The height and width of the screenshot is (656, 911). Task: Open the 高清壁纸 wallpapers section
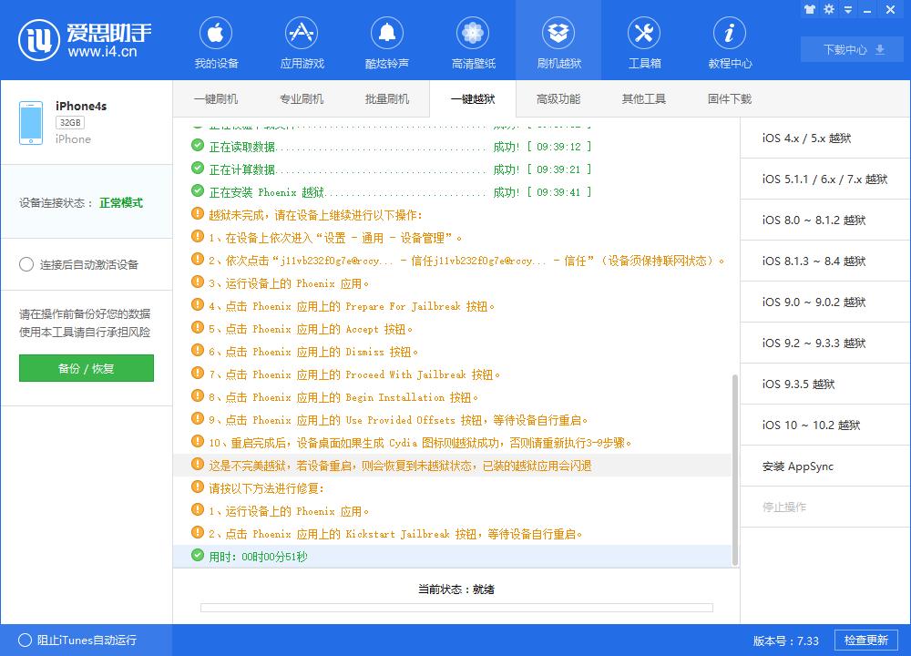472,40
